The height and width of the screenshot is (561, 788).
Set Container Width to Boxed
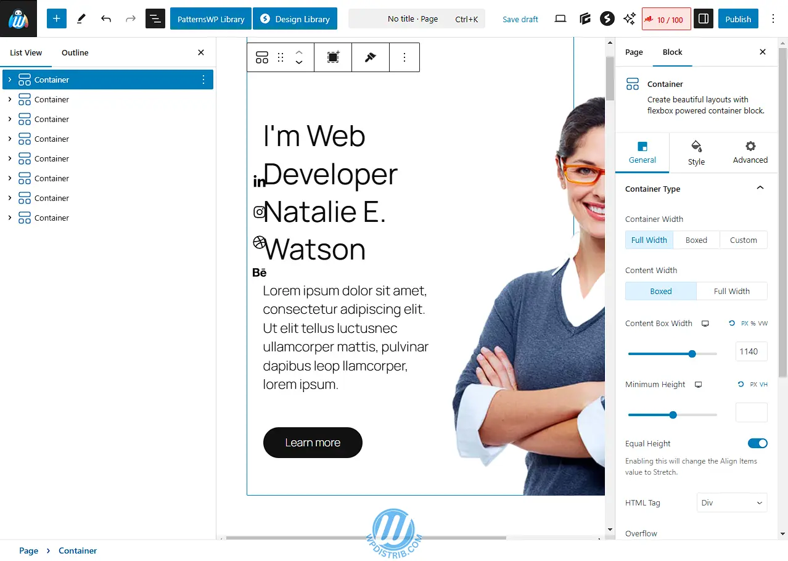coord(696,240)
